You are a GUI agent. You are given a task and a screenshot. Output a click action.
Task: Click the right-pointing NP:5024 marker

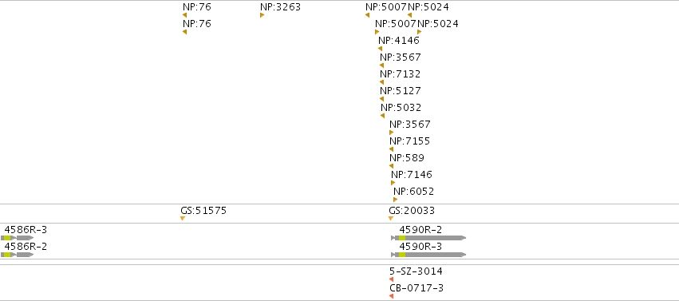coord(419,32)
